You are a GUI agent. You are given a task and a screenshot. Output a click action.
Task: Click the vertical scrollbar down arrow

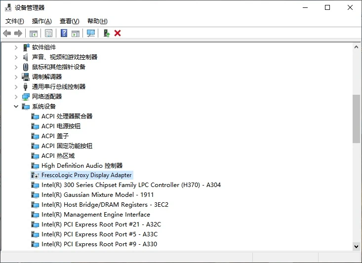coord(356,246)
